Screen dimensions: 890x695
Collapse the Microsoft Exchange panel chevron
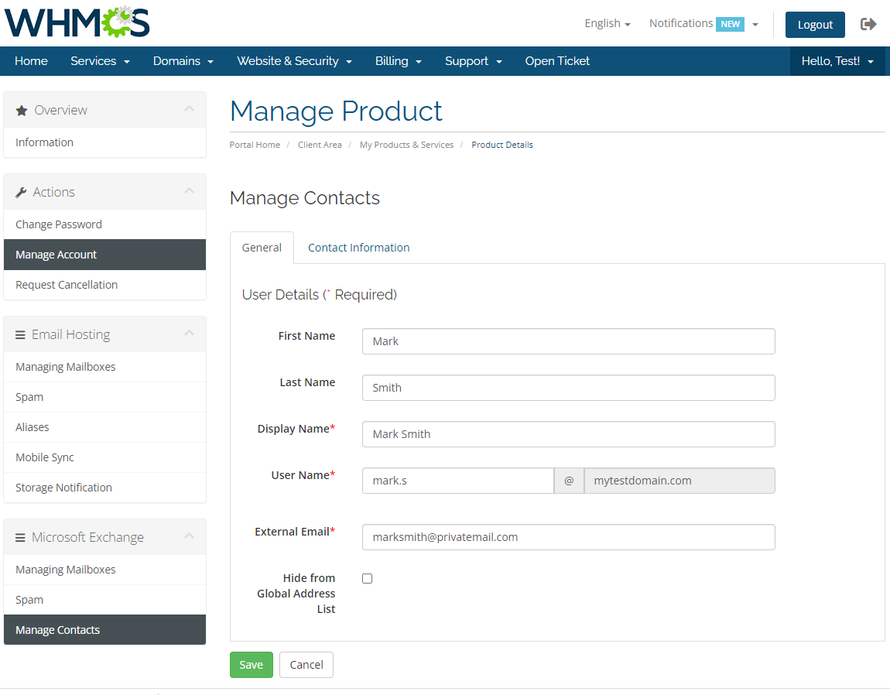[189, 536]
